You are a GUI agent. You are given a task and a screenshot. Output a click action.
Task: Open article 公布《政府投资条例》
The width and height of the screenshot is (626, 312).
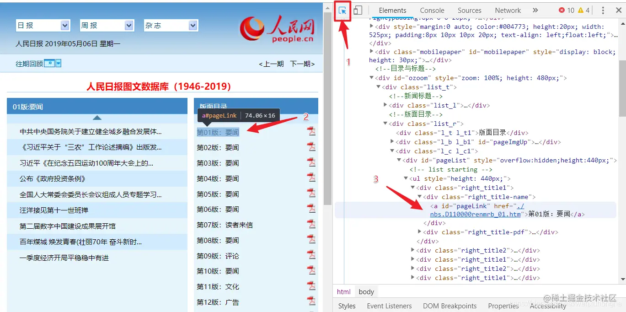[53, 178]
